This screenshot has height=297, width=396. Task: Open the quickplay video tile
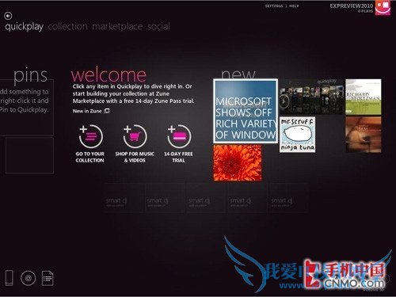(312, 97)
